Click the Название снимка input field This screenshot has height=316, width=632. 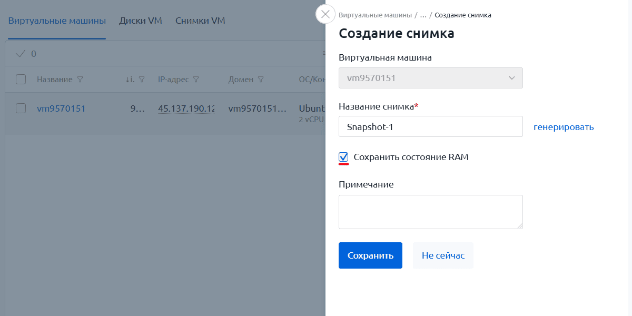tap(430, 127)
